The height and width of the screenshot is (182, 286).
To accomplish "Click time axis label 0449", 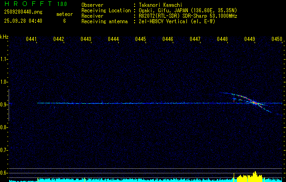I will 250,39.
